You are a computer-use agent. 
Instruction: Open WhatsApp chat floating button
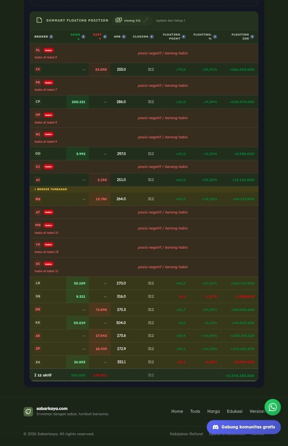273,407
